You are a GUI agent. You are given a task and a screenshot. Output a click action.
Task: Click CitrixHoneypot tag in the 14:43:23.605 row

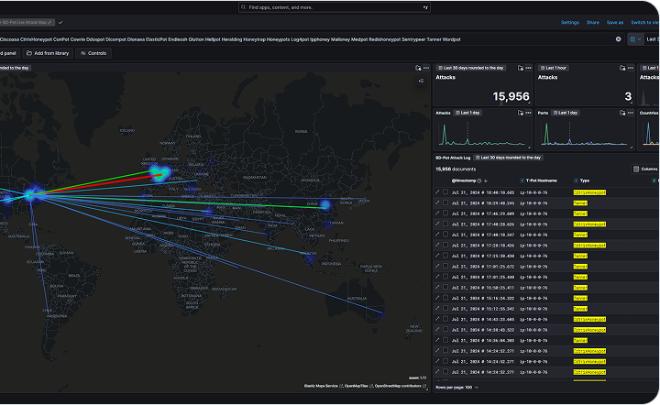[x=589, y=319]
